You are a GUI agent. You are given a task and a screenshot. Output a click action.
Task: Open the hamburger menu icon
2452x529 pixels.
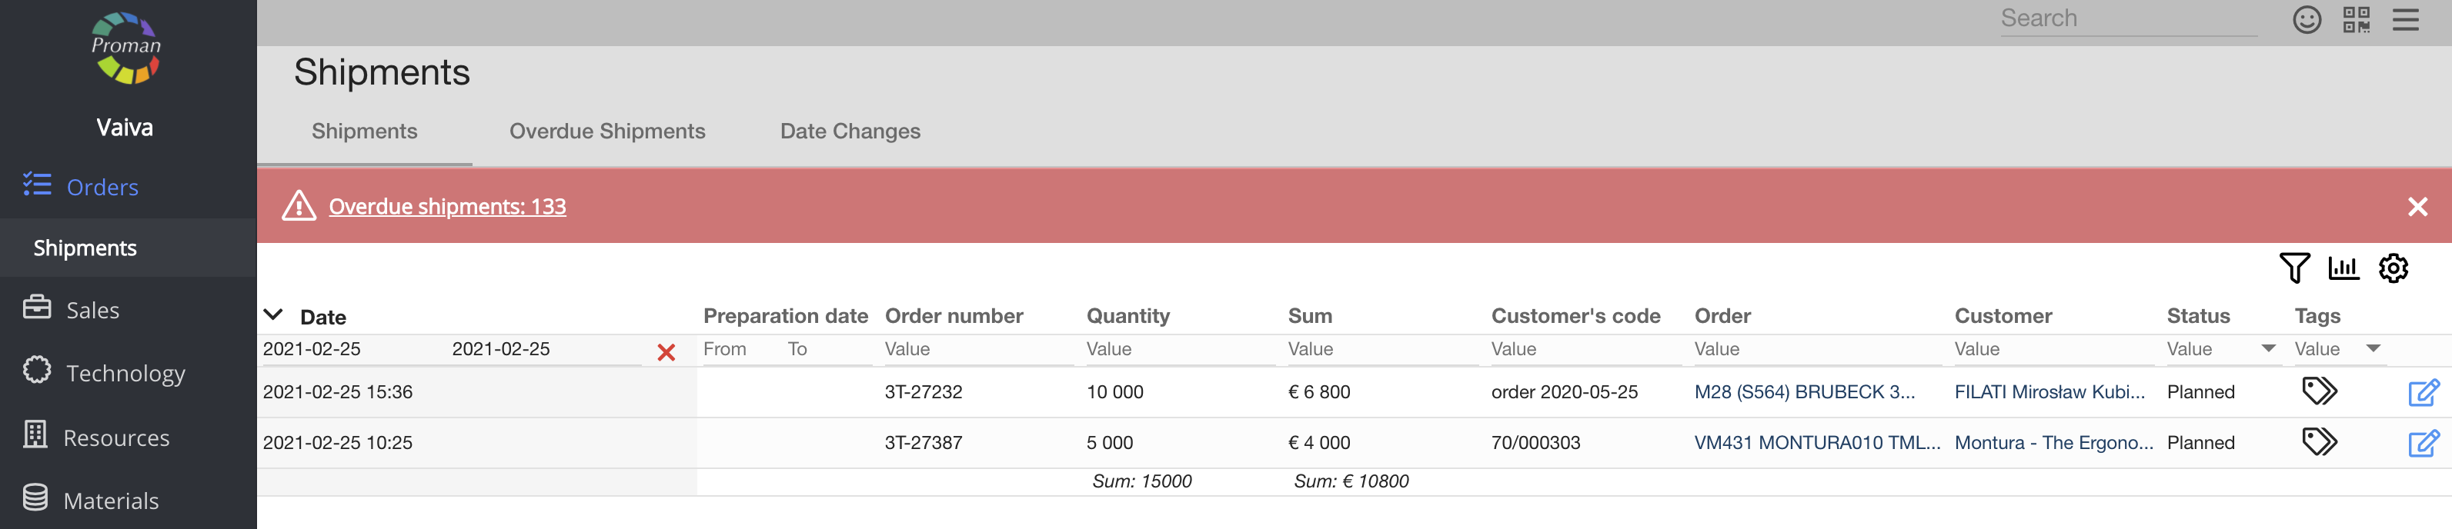click(x=2405, y=20)
